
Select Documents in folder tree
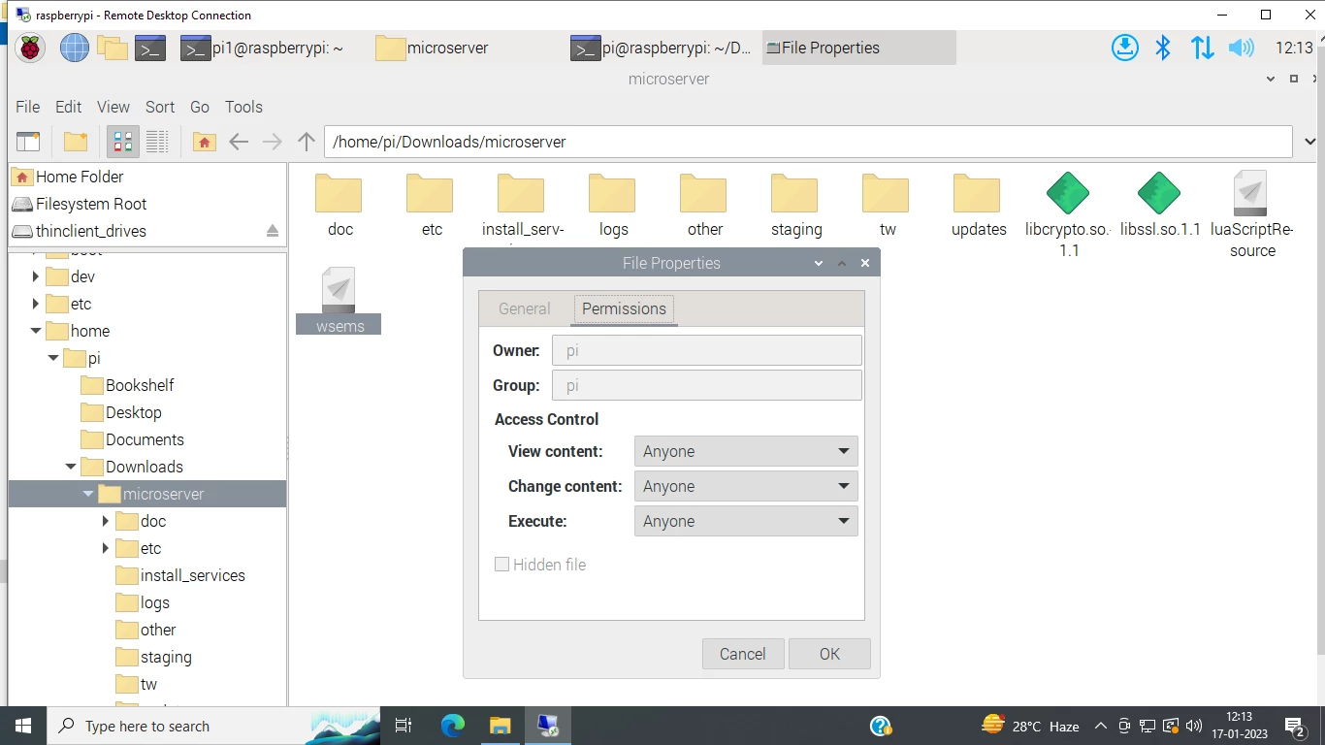145,439
